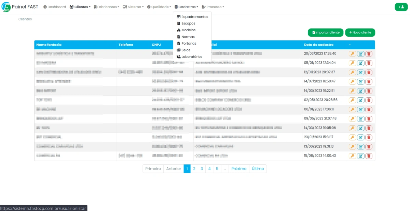410x211 pixels.
Task: Click the delete icon in the second row
Action: [369, 63]
